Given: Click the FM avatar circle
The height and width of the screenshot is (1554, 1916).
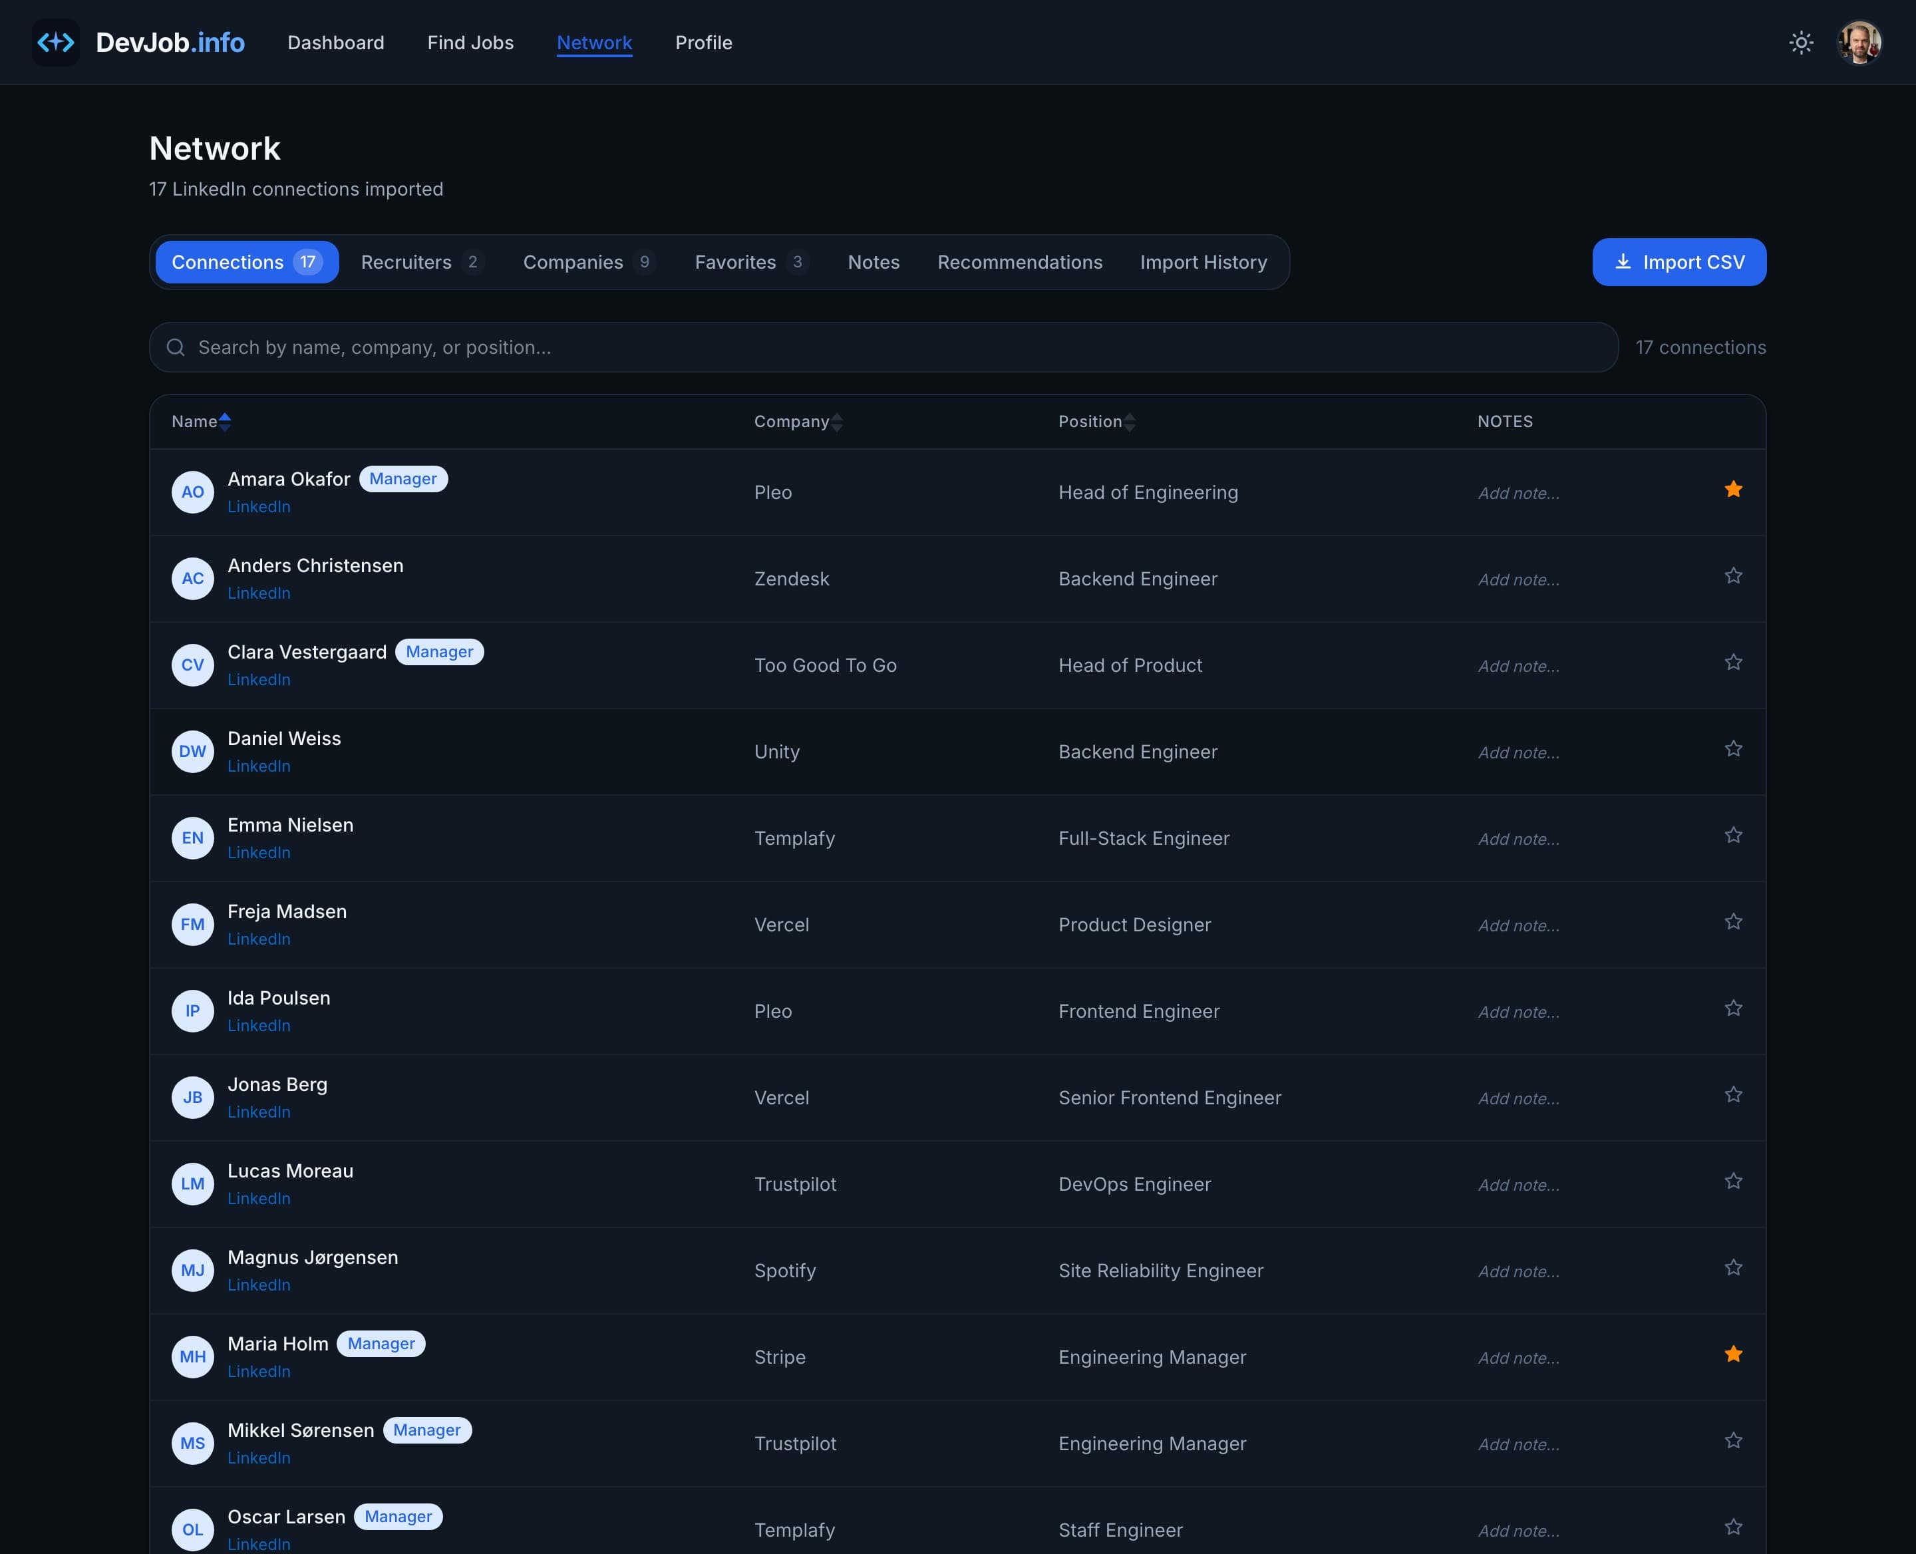Looking at the screenshot, I should [x=192, y=925].
